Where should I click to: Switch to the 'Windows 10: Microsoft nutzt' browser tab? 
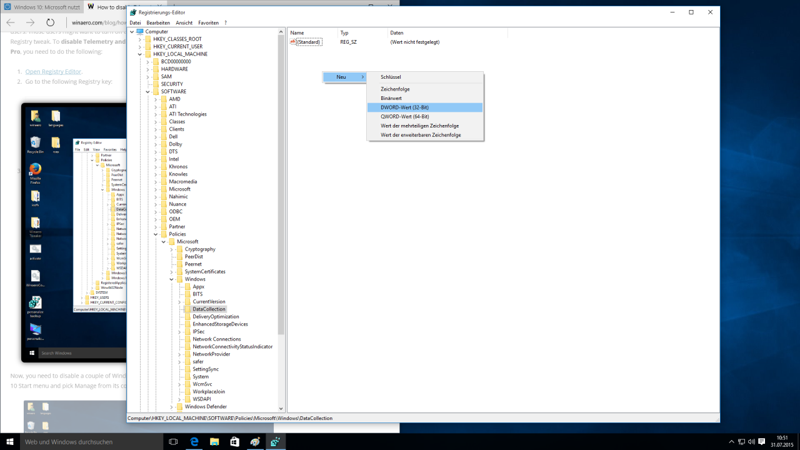[41, 7]
